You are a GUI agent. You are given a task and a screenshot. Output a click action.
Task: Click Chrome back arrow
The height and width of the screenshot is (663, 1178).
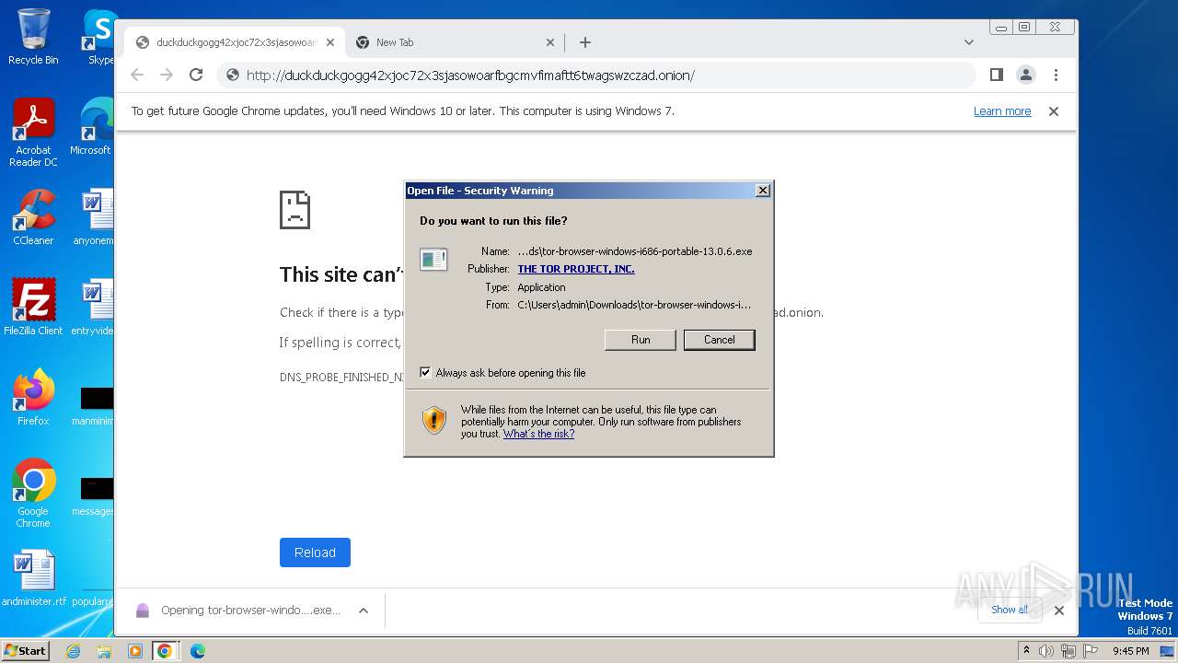[137, 75]
